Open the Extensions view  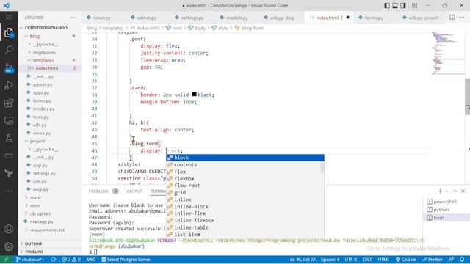9,103
